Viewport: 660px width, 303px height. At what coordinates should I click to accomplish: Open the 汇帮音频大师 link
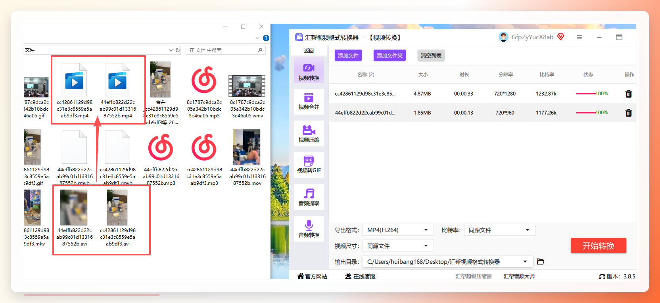pos(519,276)
